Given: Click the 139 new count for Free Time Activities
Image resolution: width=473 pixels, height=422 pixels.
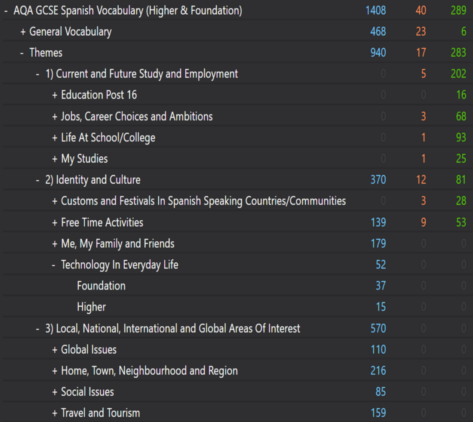Looking at the screenshot, I should (378, 222).
